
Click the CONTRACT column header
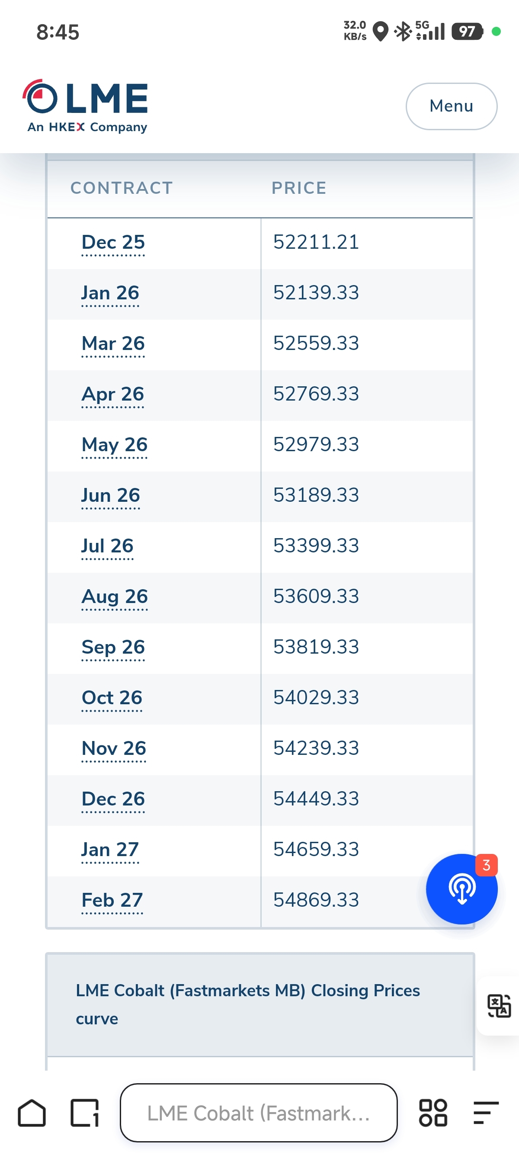coord(122,188)
